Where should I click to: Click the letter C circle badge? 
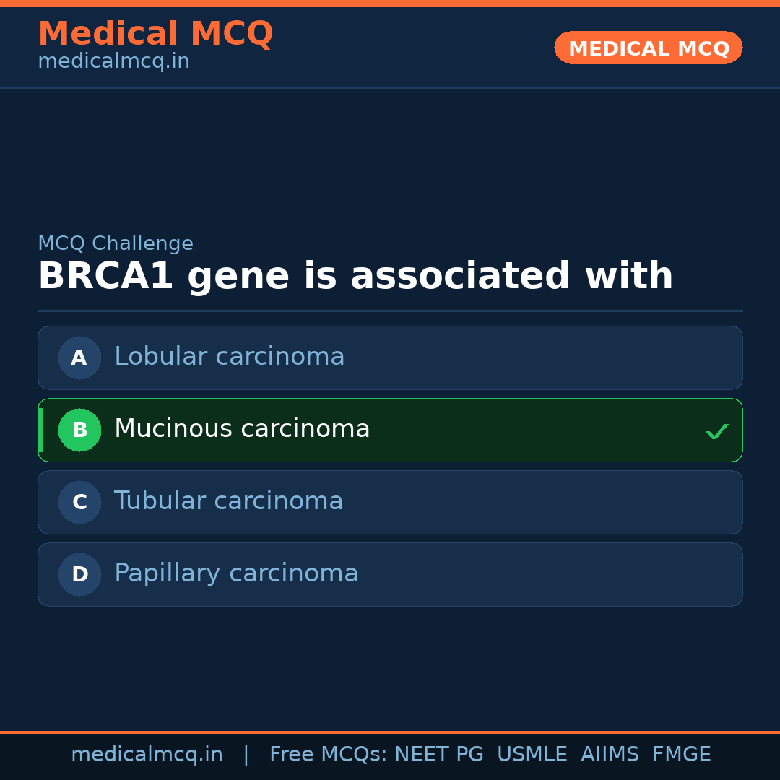79,502
